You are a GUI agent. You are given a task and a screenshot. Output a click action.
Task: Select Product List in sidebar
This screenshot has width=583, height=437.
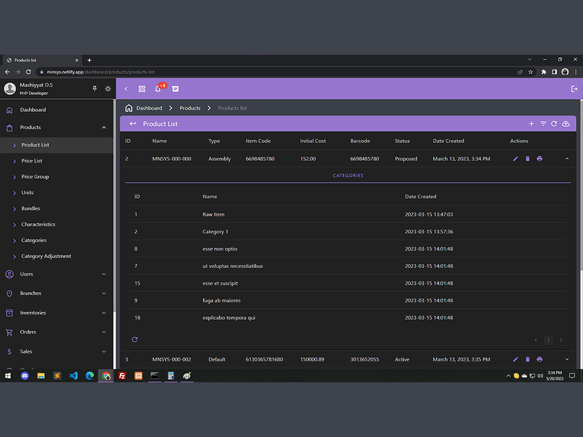[57, 145]
